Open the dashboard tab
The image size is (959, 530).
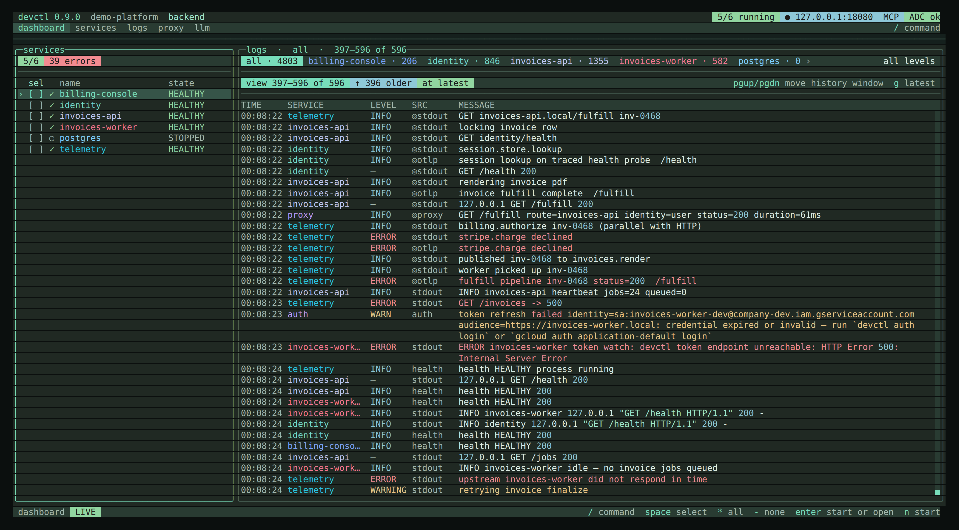coord(41,28)
